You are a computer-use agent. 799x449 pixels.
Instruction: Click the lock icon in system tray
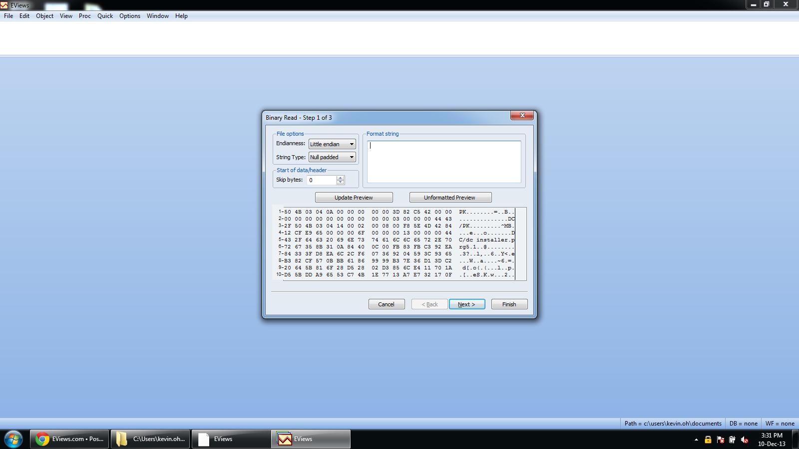[708, 440]
